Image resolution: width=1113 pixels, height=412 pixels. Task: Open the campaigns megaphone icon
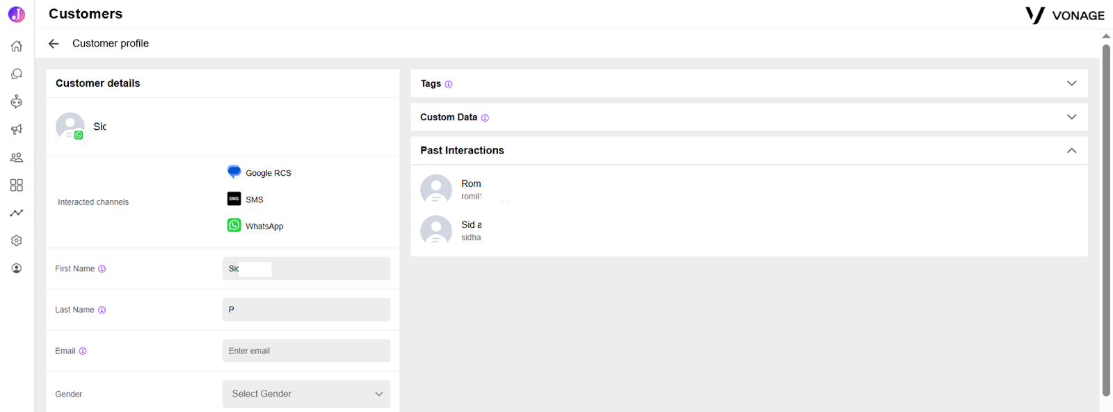coord(17,129)
